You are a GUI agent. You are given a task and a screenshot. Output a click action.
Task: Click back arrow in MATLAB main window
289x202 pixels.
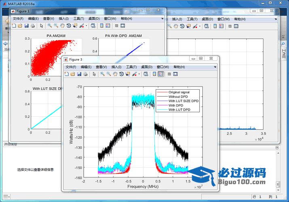[6, 44]
